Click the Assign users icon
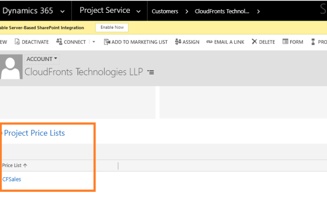 (178, 42)
